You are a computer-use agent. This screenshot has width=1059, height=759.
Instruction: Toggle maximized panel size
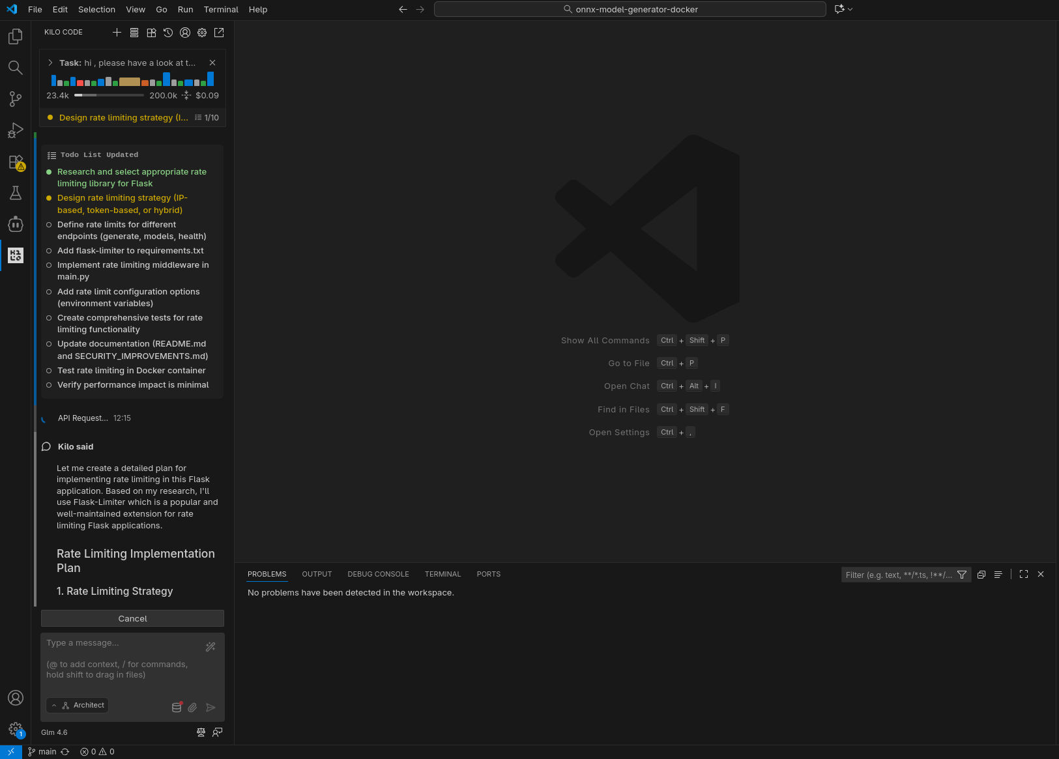point(1024,574)
